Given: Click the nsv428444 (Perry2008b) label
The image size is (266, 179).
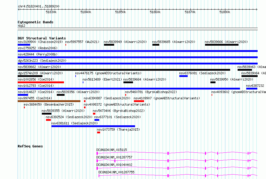Looking at the screenshot, I should [38, 54].
